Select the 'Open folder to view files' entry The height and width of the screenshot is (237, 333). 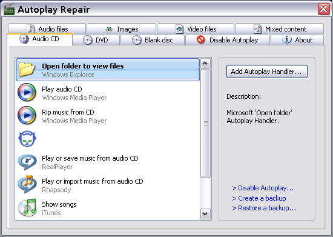pyautogui.click(x=108, y=70)
